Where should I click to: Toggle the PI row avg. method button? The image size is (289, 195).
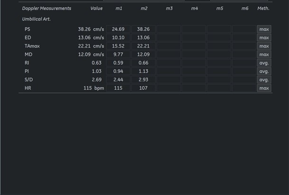click(264, 71)
